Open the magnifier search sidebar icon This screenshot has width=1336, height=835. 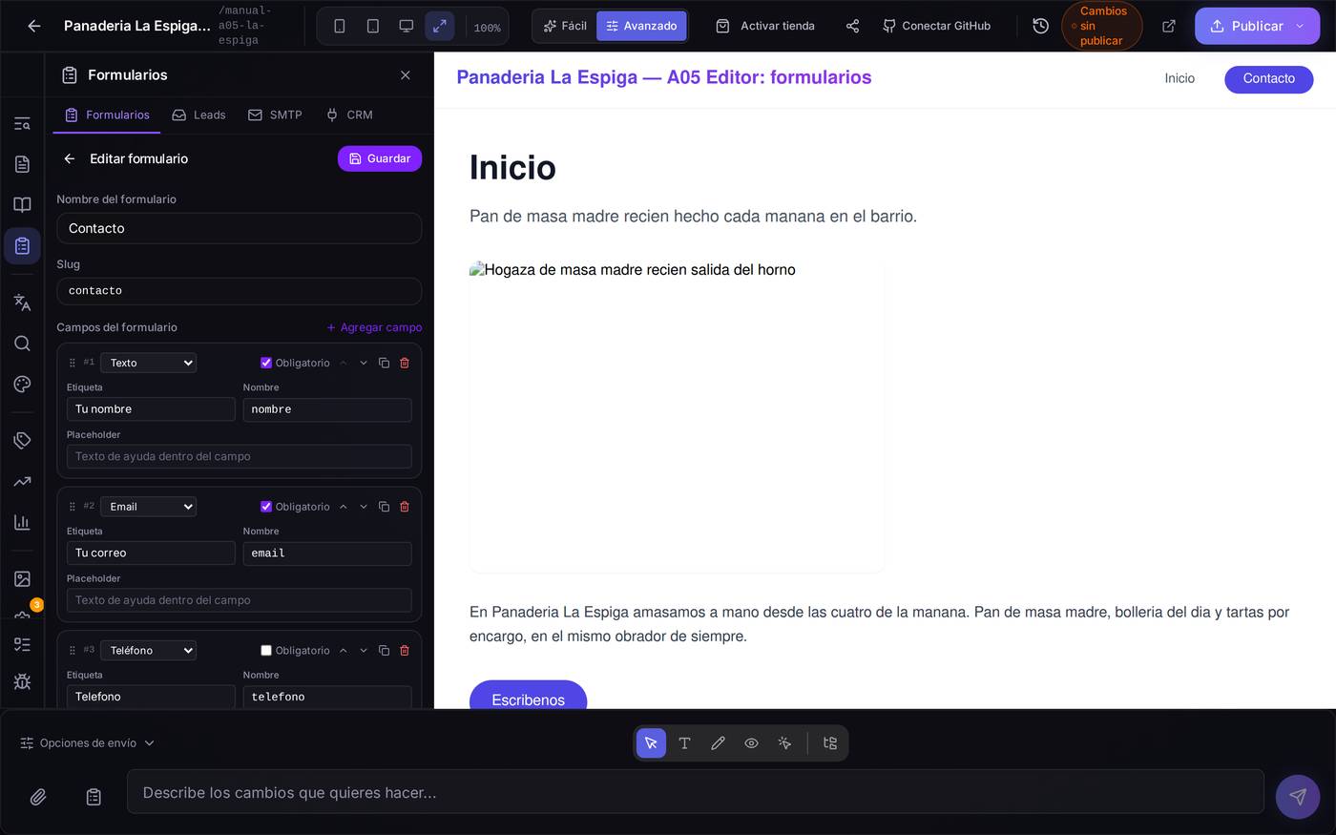[22, 344]
